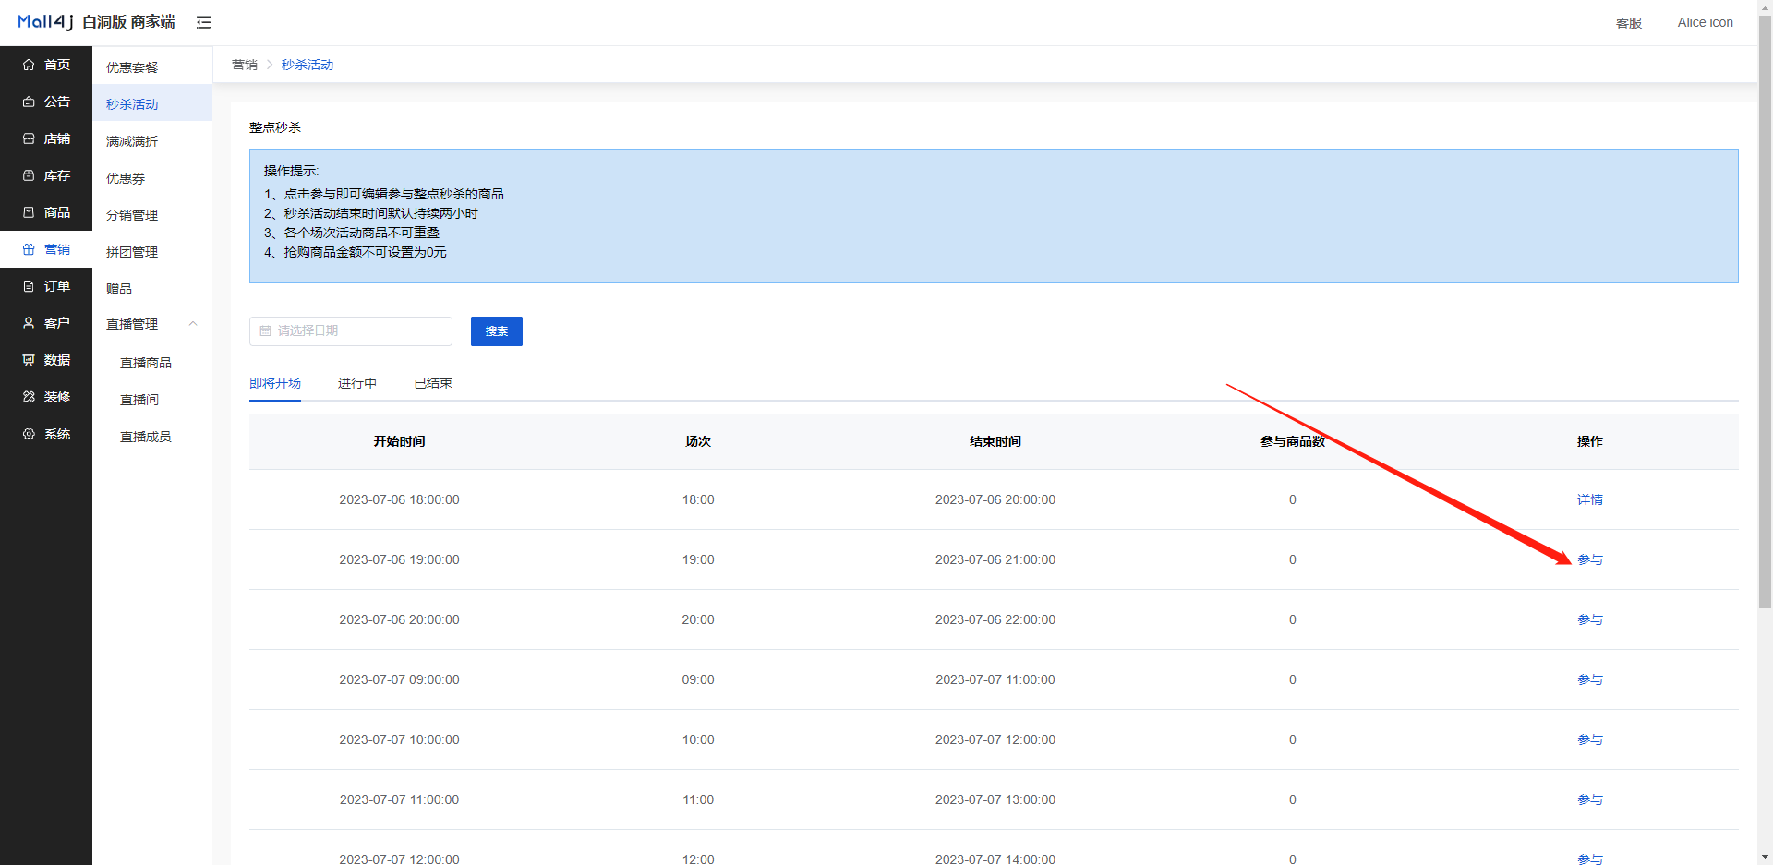The width and height of the screenshot is (1773, 865).
Task: Click the 客户 customer icon in sidebar
Action: tap(29, 323)
